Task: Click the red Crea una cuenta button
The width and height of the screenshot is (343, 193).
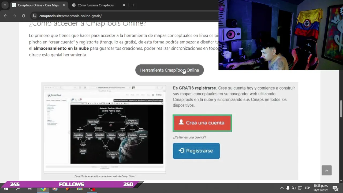Action: (202, 123)
